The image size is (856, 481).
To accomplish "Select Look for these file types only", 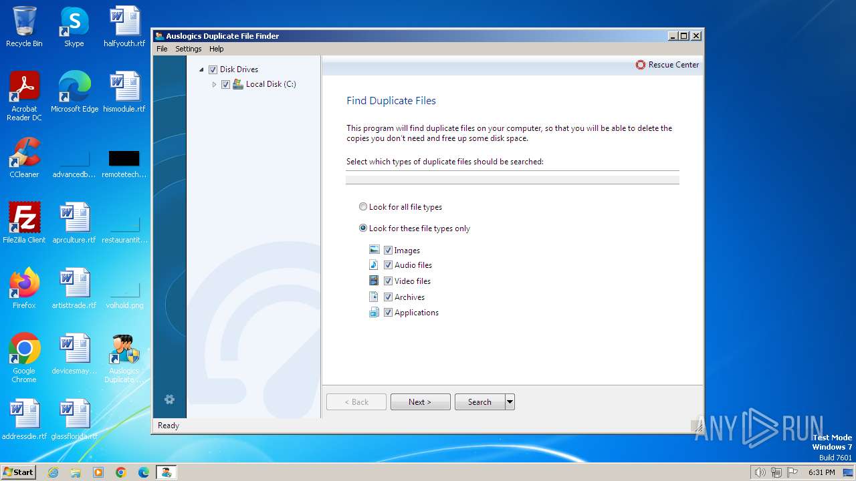I will pyautogui.click(x=363, y=228).
